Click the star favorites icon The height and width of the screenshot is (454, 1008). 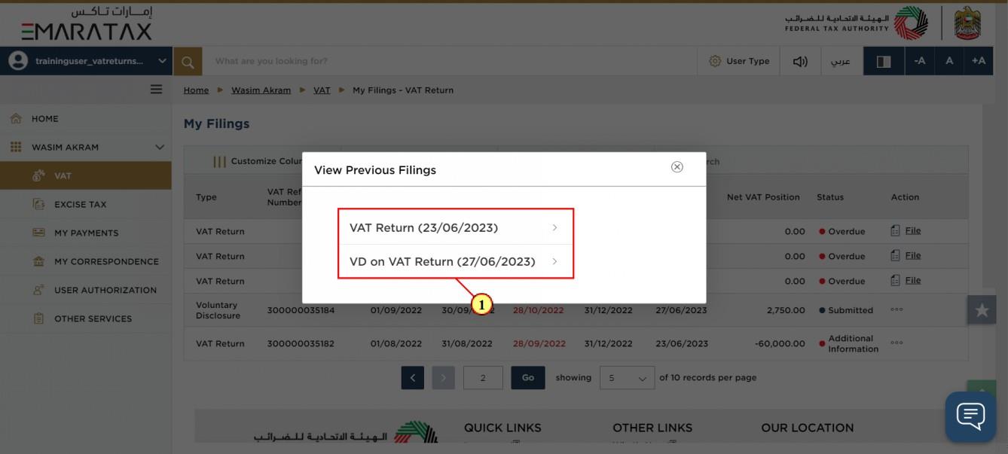coord(982,309)
